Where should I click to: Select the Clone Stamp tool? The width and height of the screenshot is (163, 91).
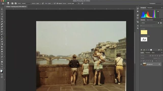tap(2, 37)
